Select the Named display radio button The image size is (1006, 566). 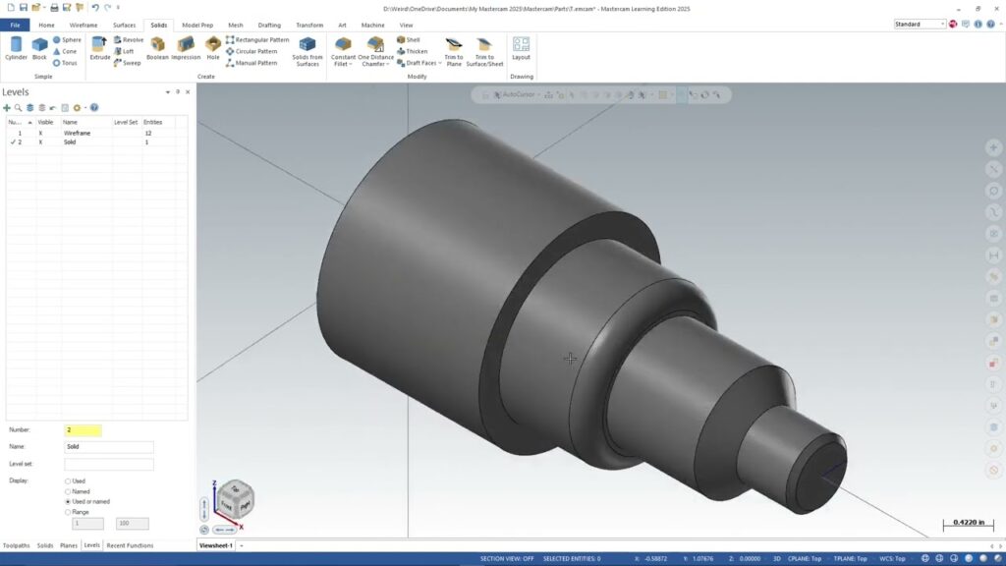pos(68,491)
